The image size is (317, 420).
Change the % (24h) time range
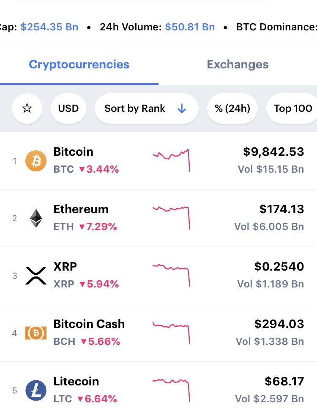pos(232,108)
